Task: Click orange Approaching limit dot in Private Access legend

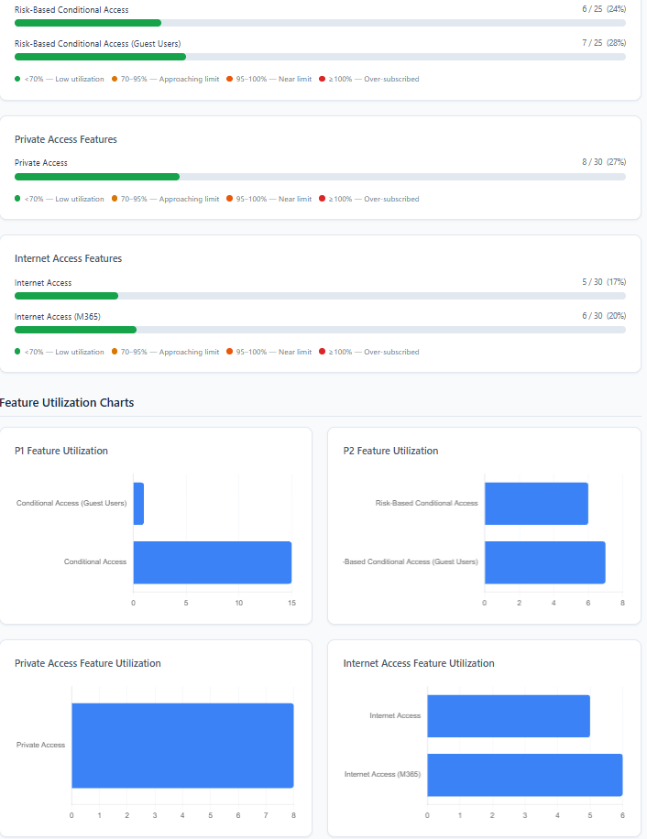Action: pos(115,199)
